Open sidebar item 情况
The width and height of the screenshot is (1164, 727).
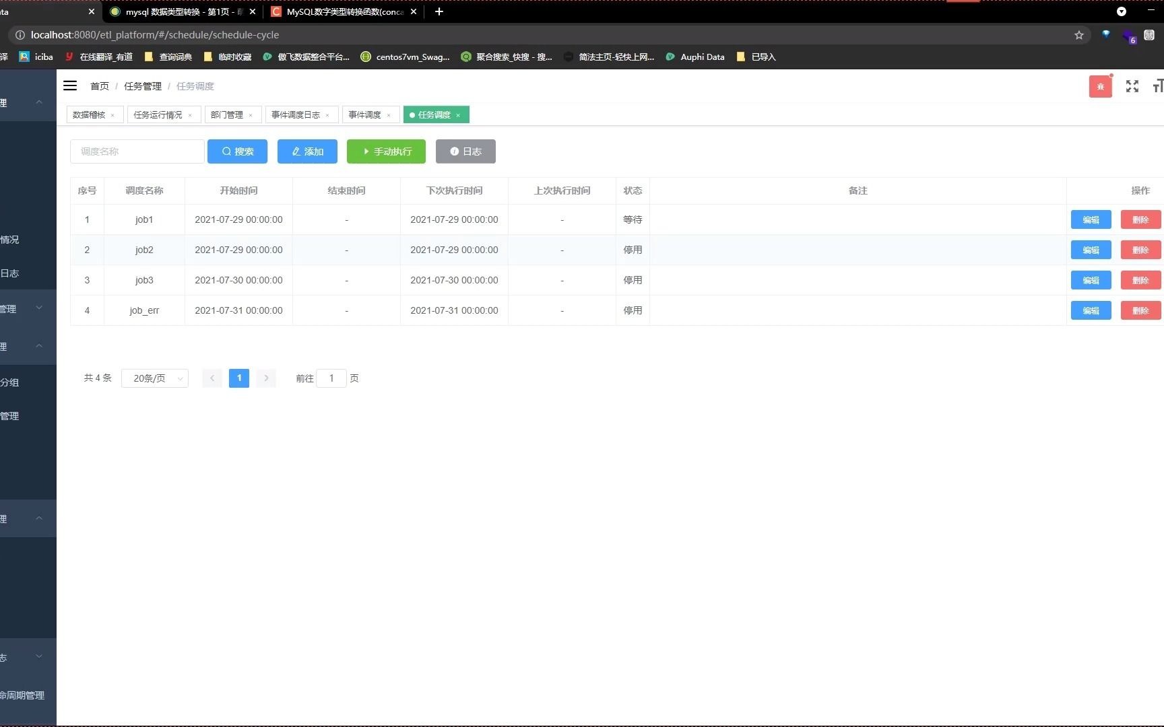[28, 240]
